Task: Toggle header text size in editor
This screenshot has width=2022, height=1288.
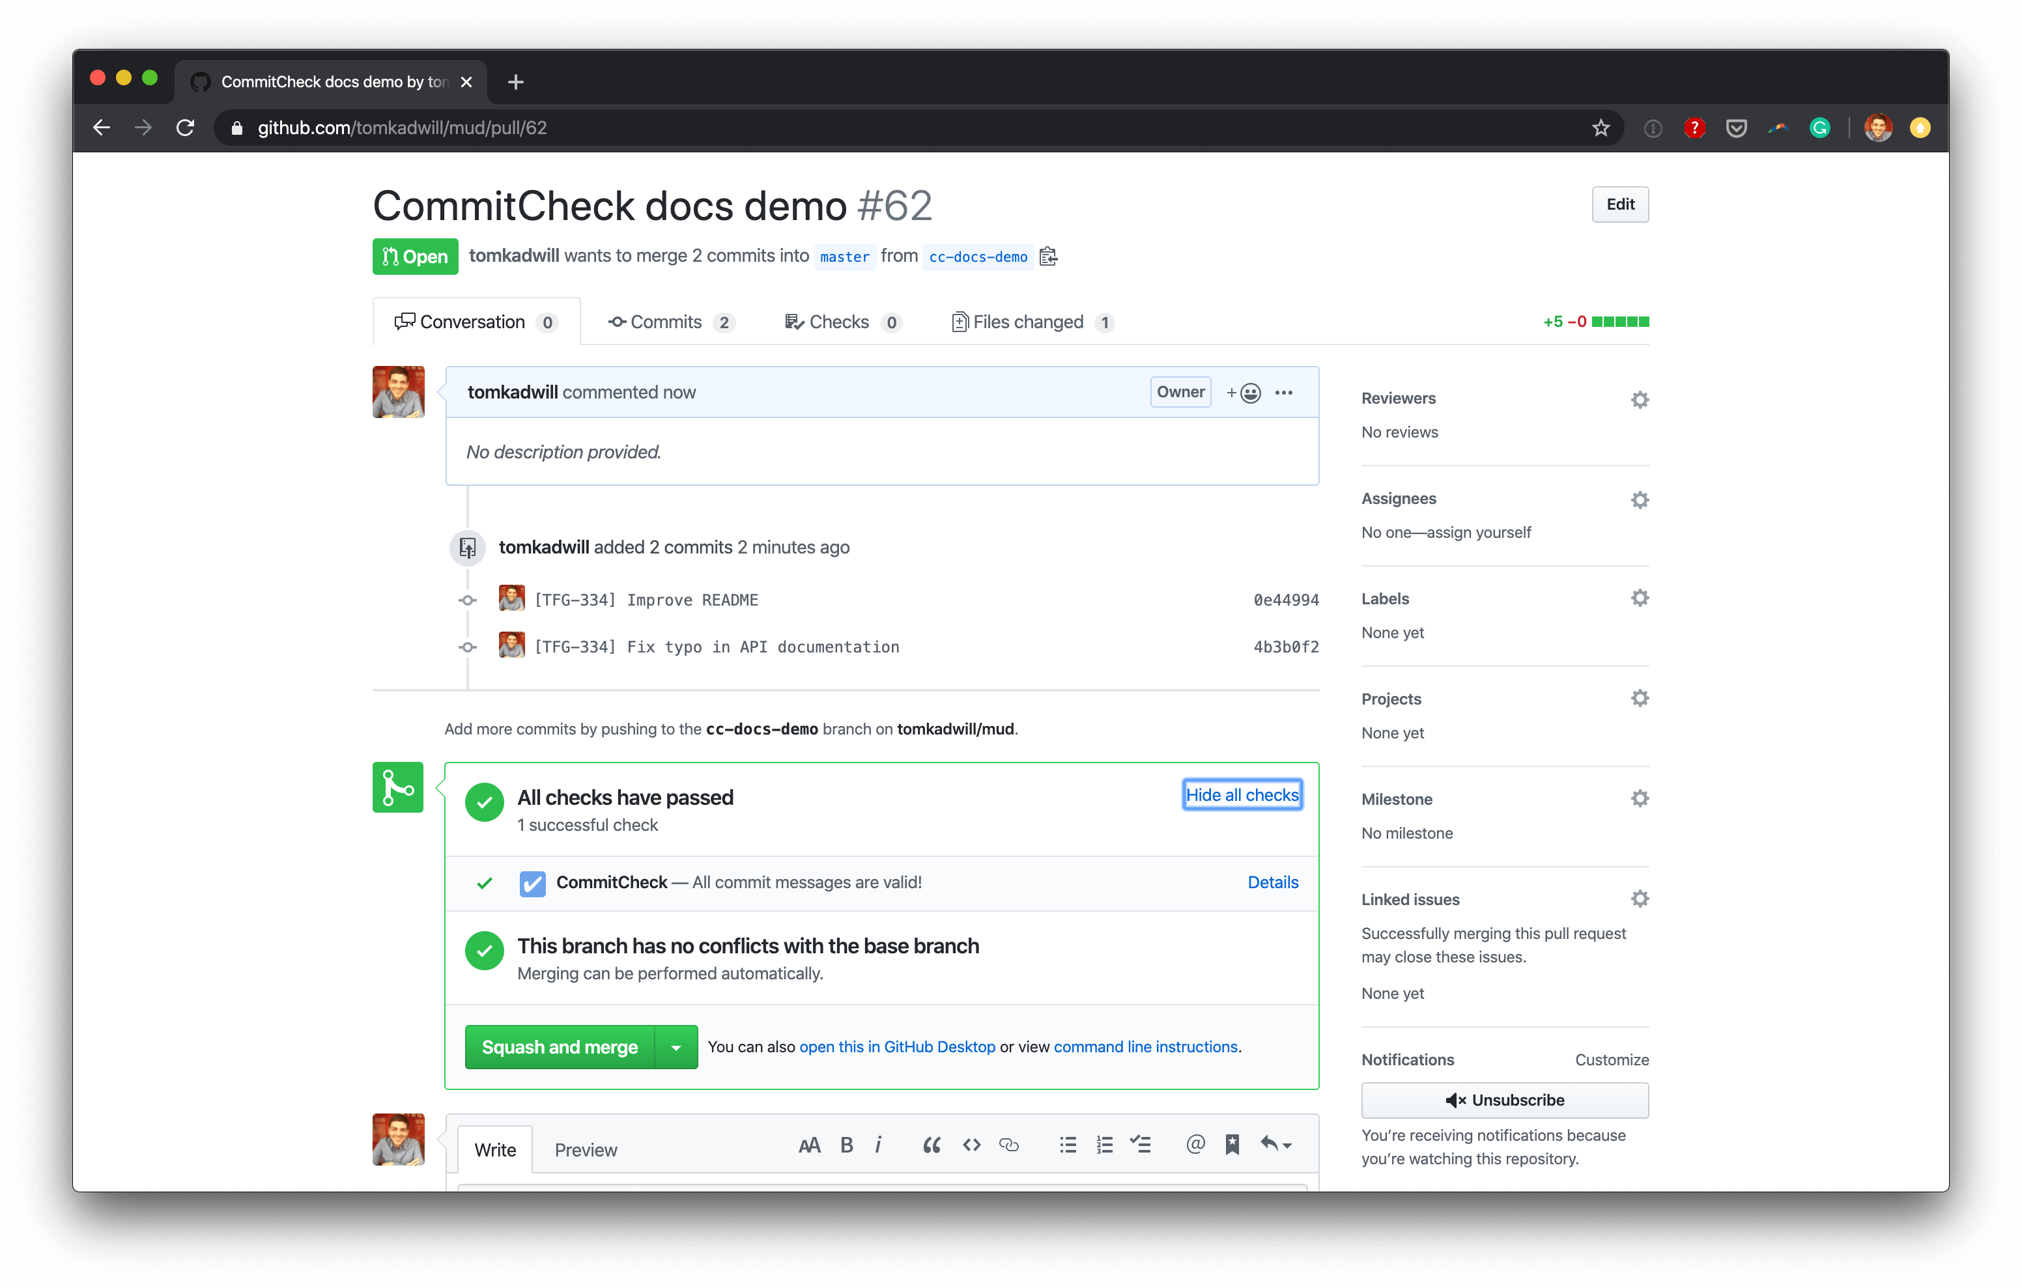Action: point(808,1145)
